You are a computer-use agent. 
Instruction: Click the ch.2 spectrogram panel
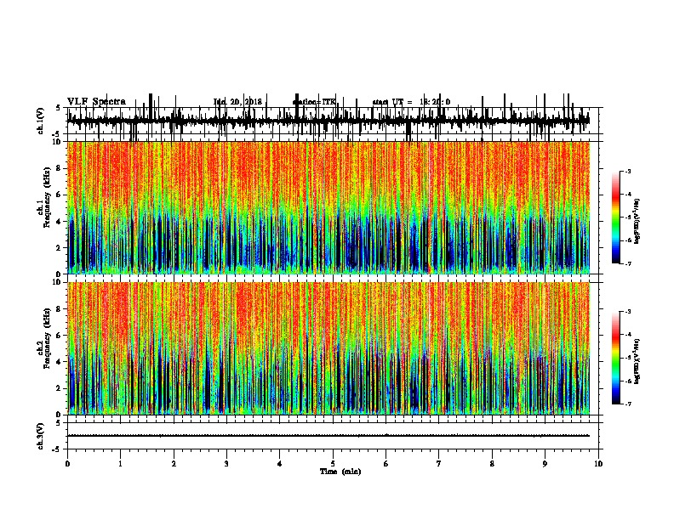[x=328, y=348]
